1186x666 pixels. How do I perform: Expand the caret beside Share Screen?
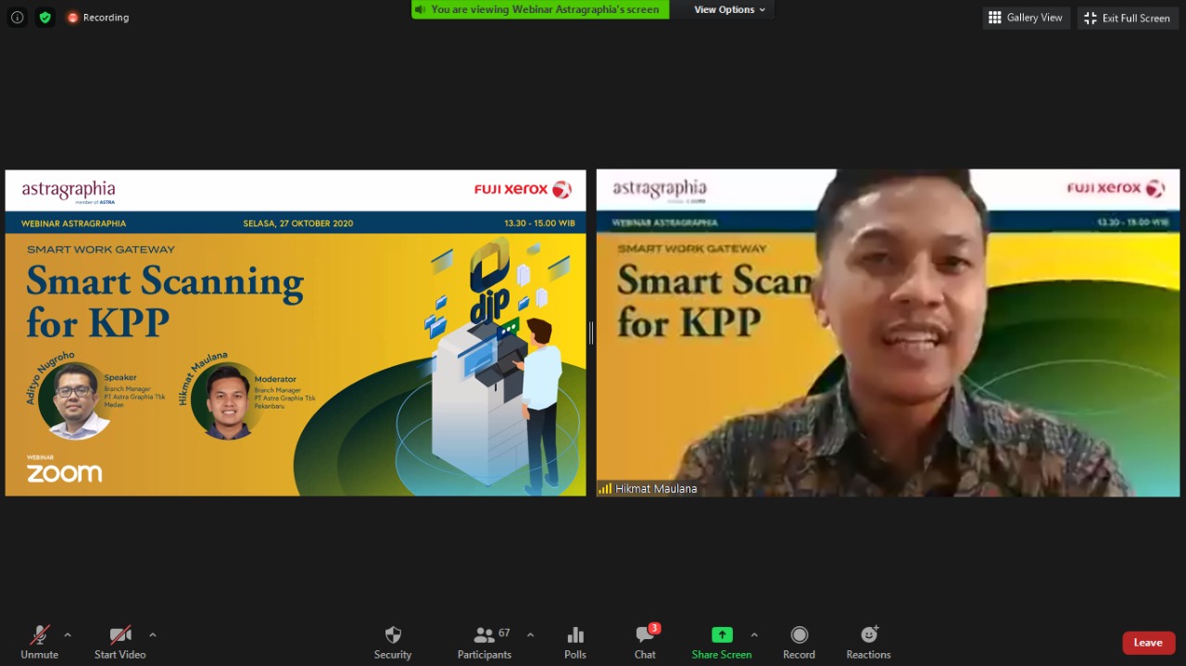754,635
